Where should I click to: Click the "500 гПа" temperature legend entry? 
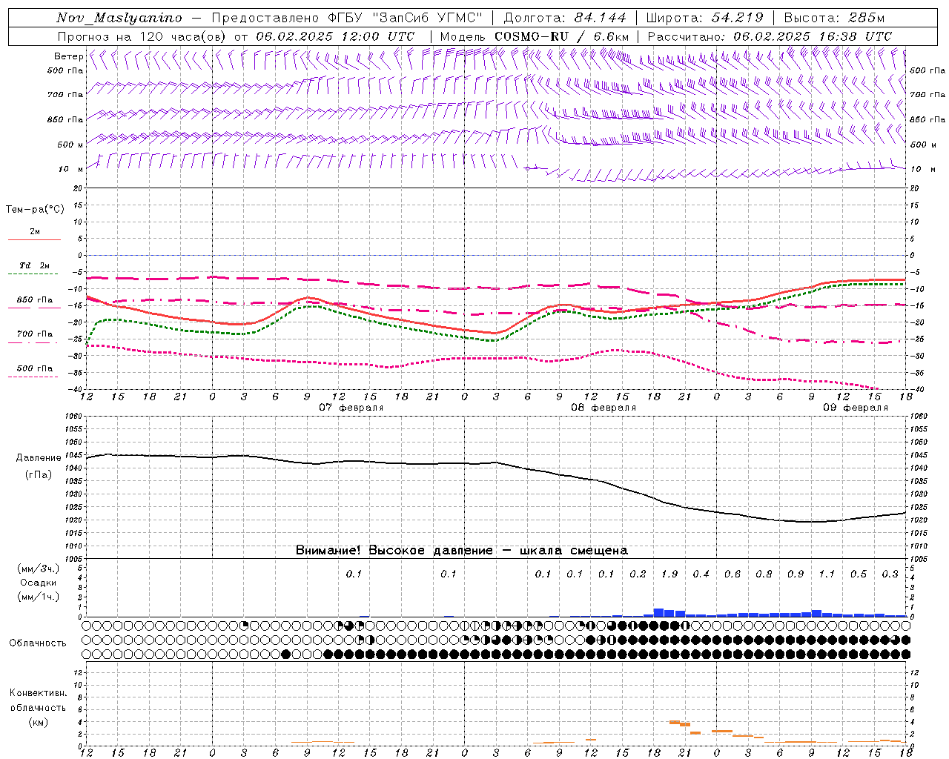(35, 368)
